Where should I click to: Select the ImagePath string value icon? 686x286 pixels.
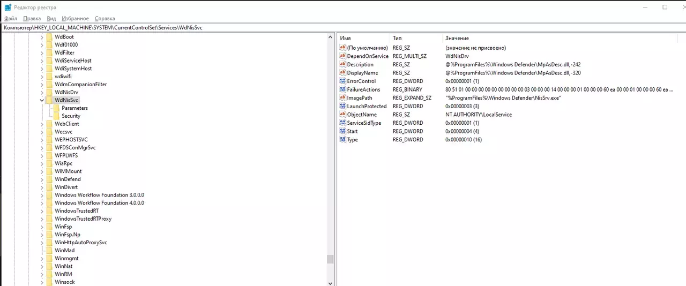click(343, 98)
